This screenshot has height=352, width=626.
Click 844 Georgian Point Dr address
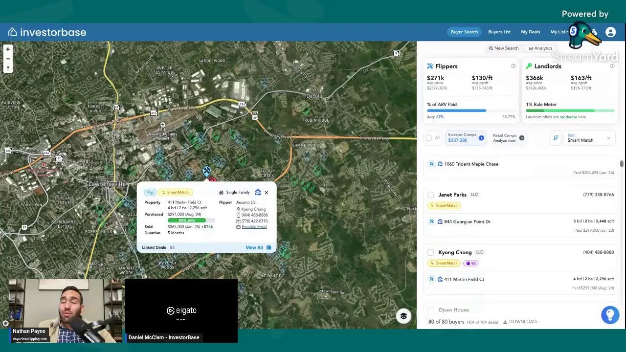tap(467, 221)
